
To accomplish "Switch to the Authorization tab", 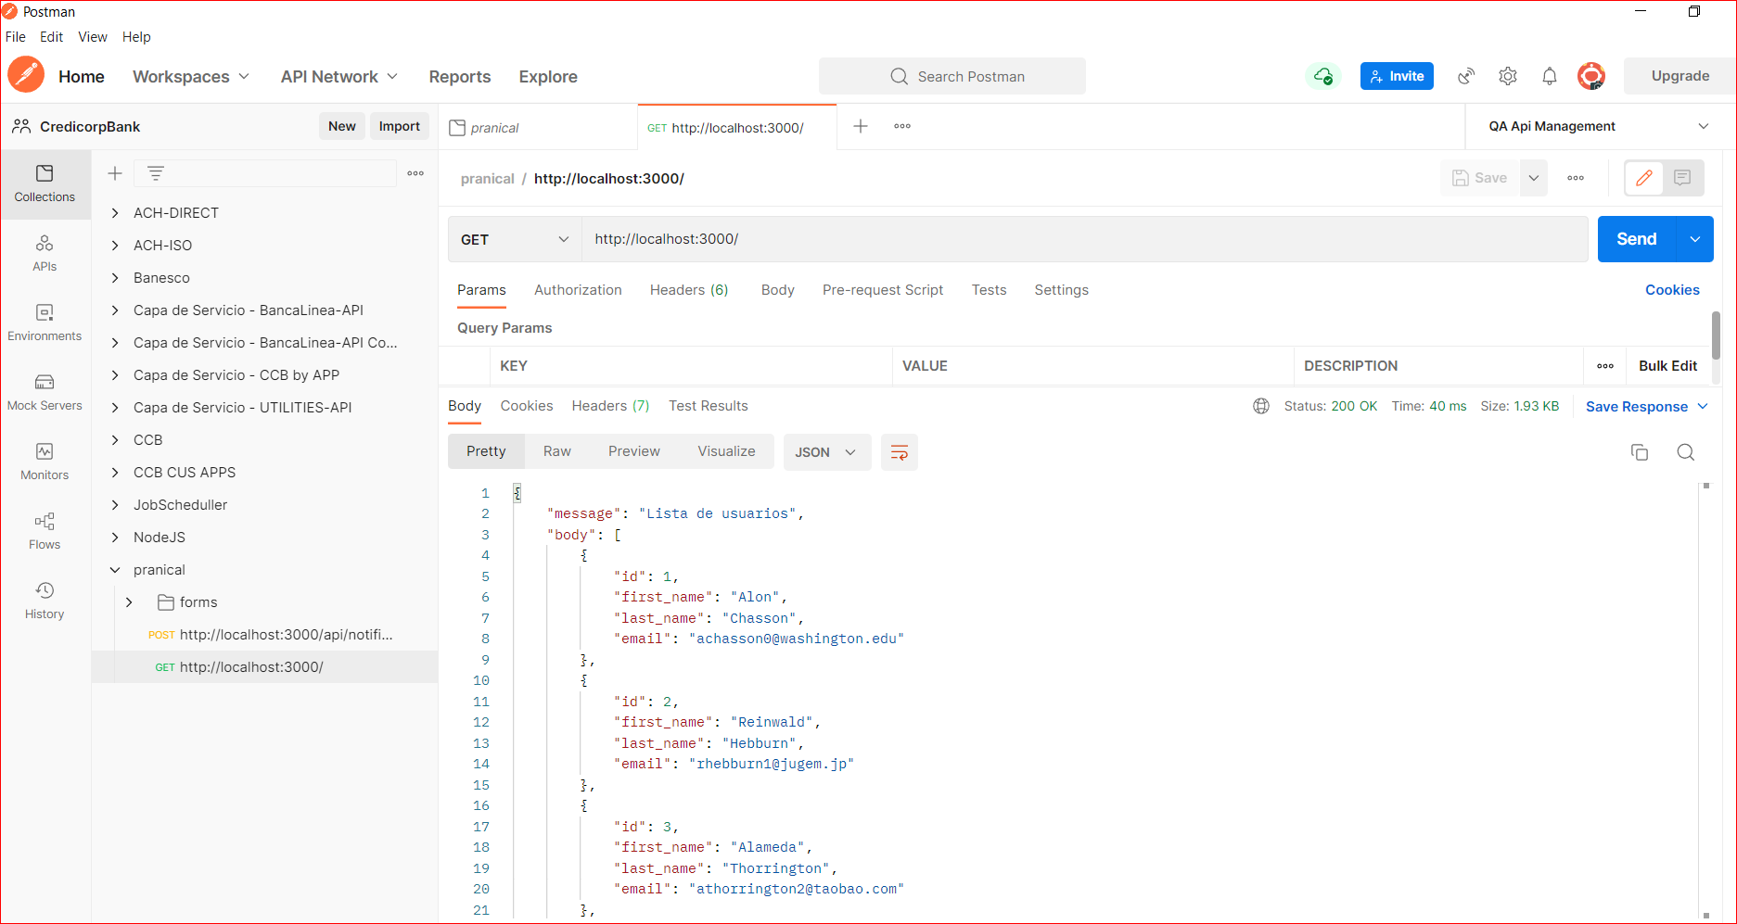I will pos(578,290).
